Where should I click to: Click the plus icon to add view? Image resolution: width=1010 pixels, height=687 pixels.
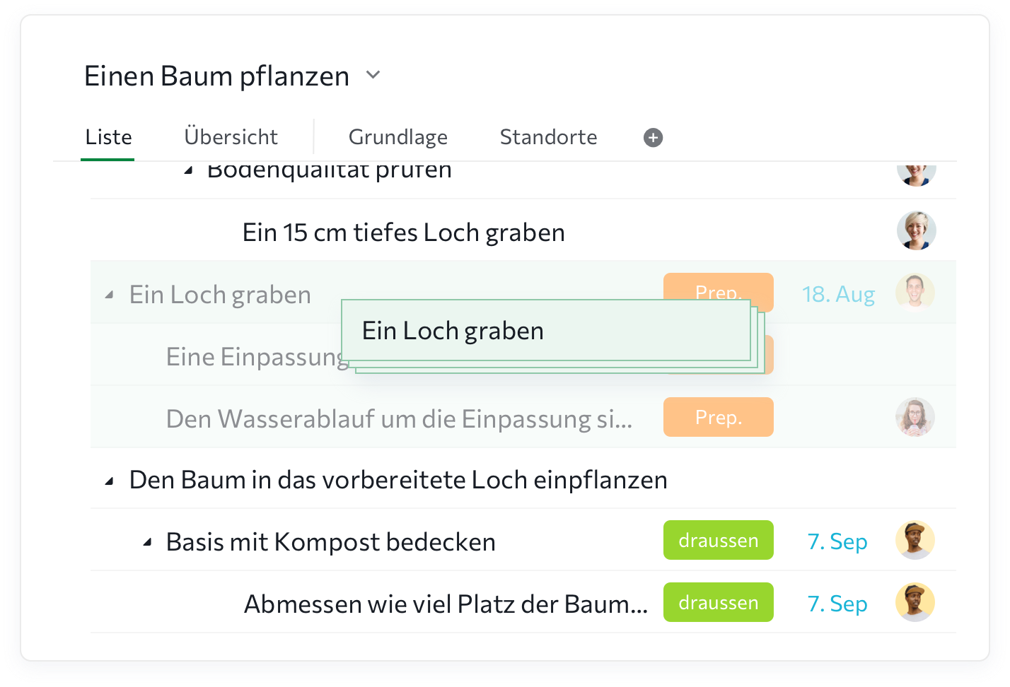pyautogui.click(x=653, y=138)
